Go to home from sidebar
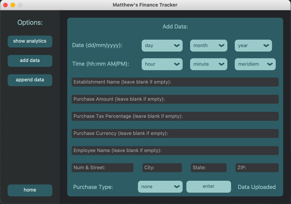Image resolution: width=291 pixels, height=204 pixels. point(30,190)
